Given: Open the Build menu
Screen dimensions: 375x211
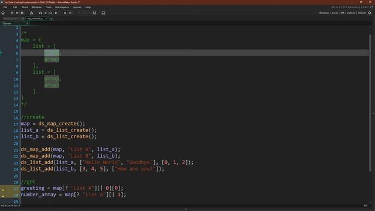Looking at the screenshot, I should 25,7.
